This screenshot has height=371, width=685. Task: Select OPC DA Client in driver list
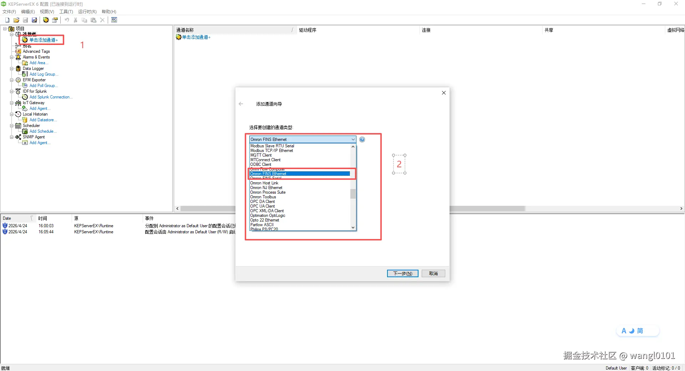[300, 202]
